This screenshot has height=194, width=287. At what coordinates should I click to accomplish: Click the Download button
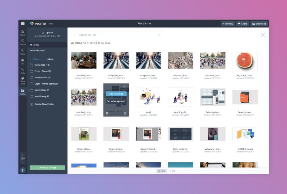pyautogui.click(x=259, y=24)
